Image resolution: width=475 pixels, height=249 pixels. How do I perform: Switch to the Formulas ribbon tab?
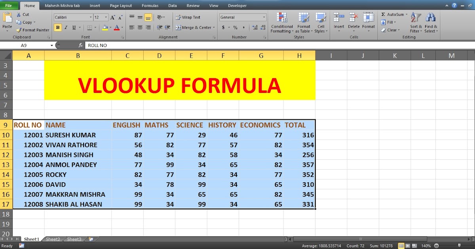(150, 6)
